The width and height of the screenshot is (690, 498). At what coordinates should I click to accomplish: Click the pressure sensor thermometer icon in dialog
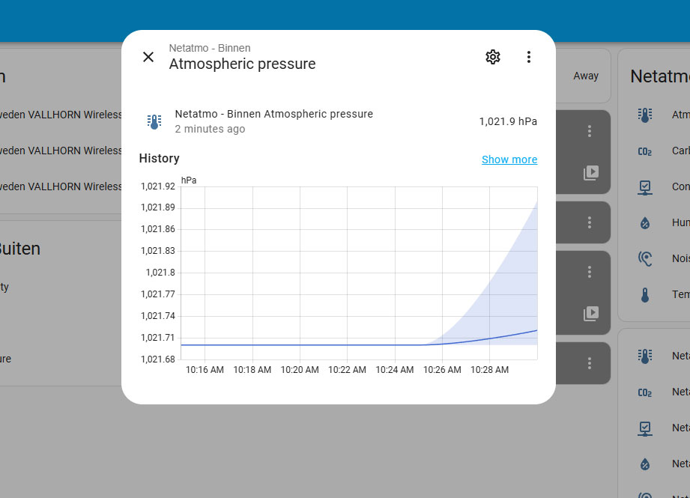click(154, 121)
